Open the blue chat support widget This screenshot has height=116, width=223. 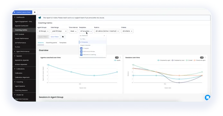click(x=208, y=97)
